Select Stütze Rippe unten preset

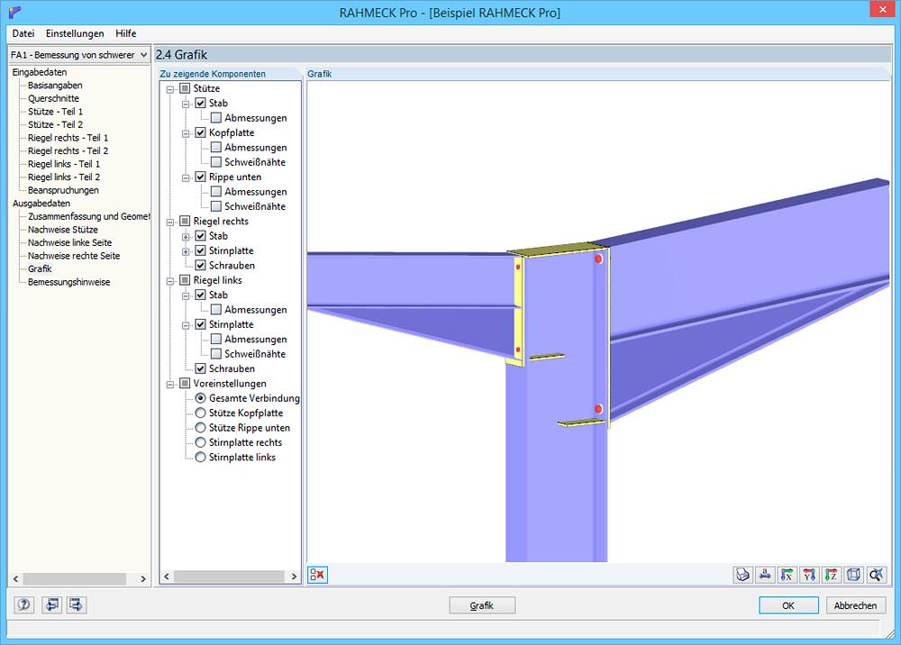[200, 428]
